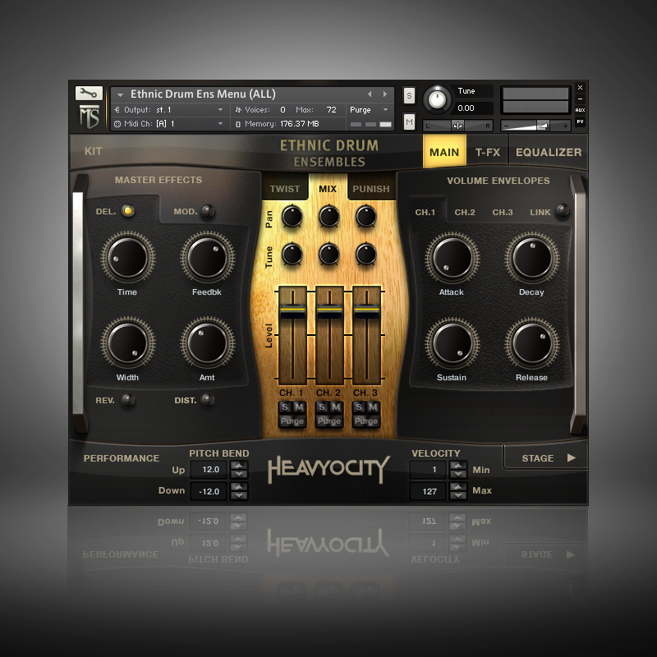Screen dimensions: 657x657
Task: Decrease Velocity Max with its down arrow
Action: click(x=458, y=496)
